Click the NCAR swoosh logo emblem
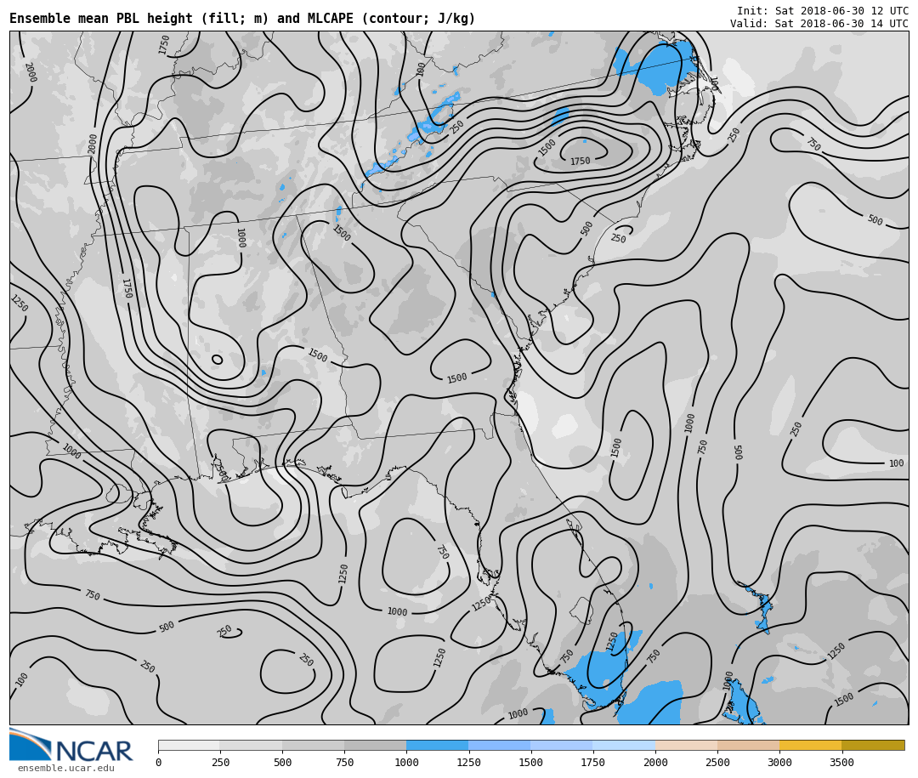918x778 pixels. pyautogui.click(x=30, y=744)
